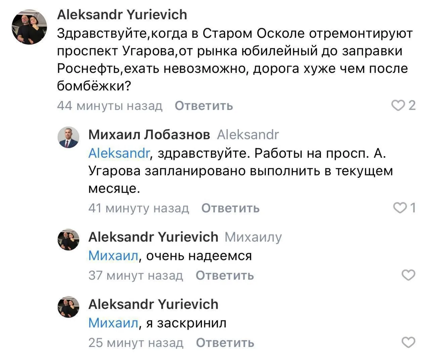Image resolution: width=430 pixels, height=356 pixels.
Task: Click the "44 минуты назад" timestamp
Action: (110, 106)
